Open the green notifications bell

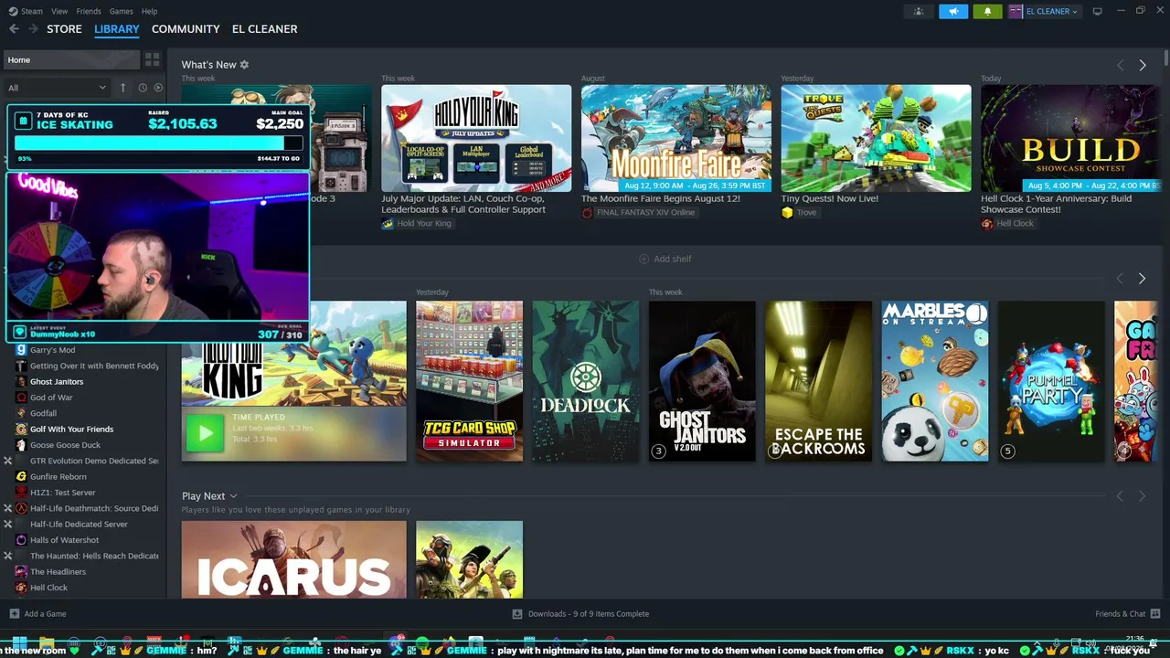pos(987,11)
